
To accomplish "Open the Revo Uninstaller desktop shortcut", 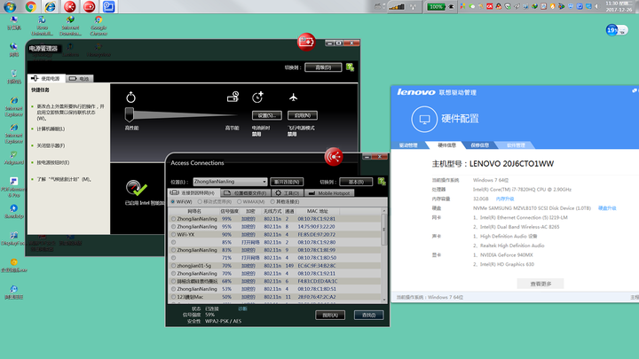I will point(42,26).
